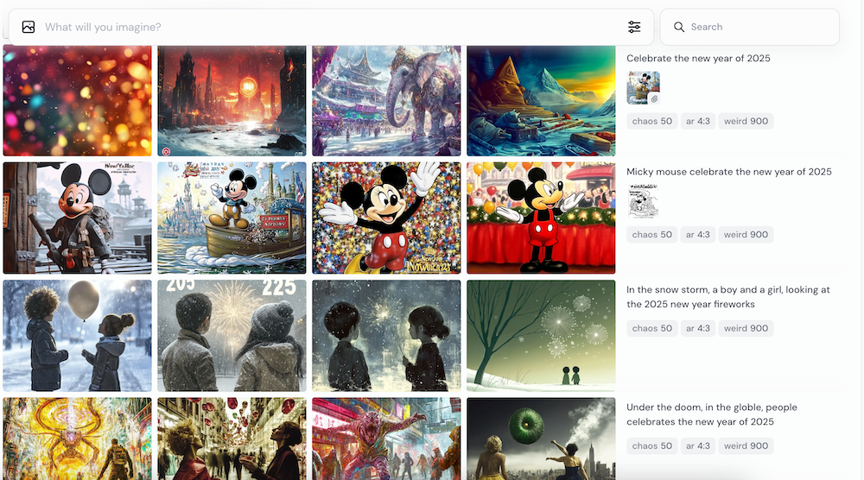Image resolution: width=864 pixels, height=480 pixels.
Task: Click the 'What will you imagine?' prompt field
Action: (328, 28)
